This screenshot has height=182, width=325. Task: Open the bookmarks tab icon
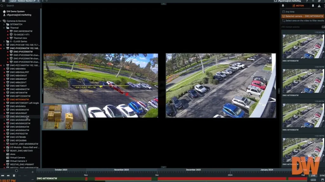(x=313, y=6)
